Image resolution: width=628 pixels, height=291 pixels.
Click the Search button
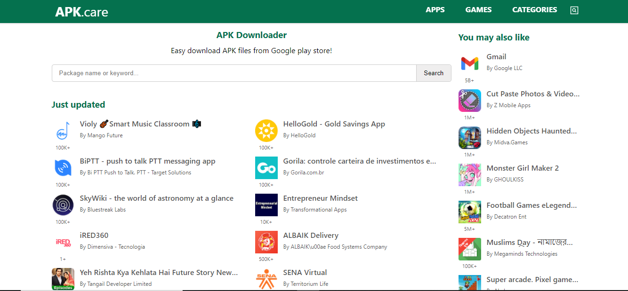click(x=433, y=73)
